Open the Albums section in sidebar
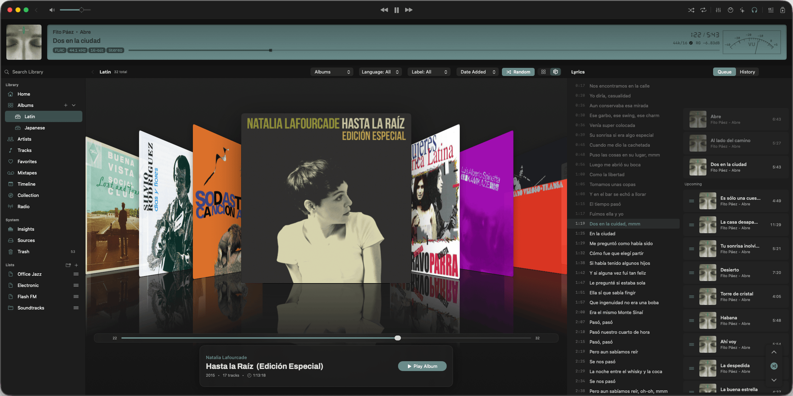The image size is (793, 396). [x=25, y=106]
